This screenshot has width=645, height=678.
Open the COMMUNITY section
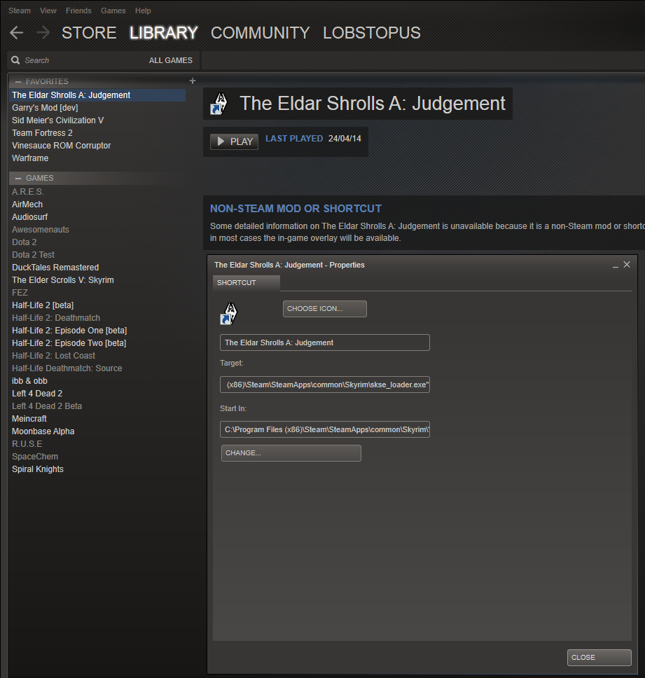coord(260,33)
